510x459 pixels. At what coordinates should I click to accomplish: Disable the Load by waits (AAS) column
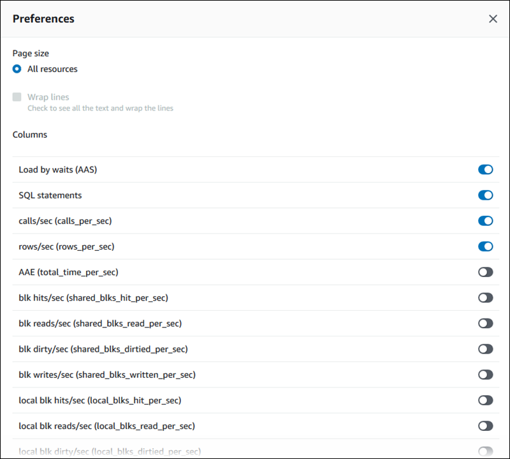[x=485, y=170]
